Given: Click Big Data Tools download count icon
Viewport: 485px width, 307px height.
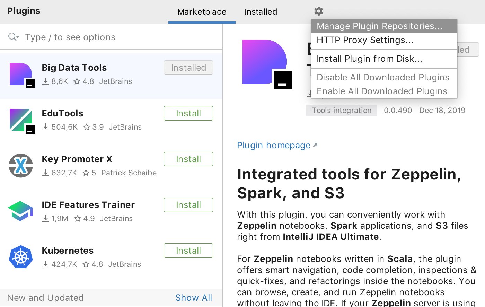Looking at the screenshot, I should pyautogui.click(x=45, y=81).
